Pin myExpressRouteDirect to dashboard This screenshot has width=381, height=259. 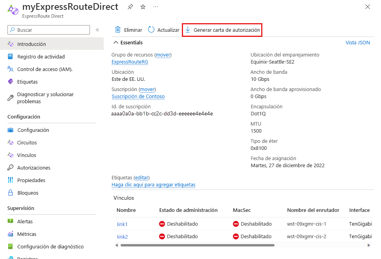click(130, 7)
